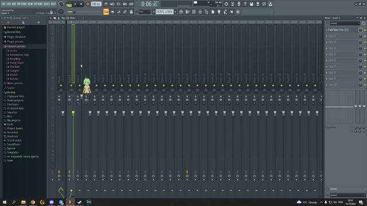
Task: Open the Playlist view icon
Action: tap(181, 11)
